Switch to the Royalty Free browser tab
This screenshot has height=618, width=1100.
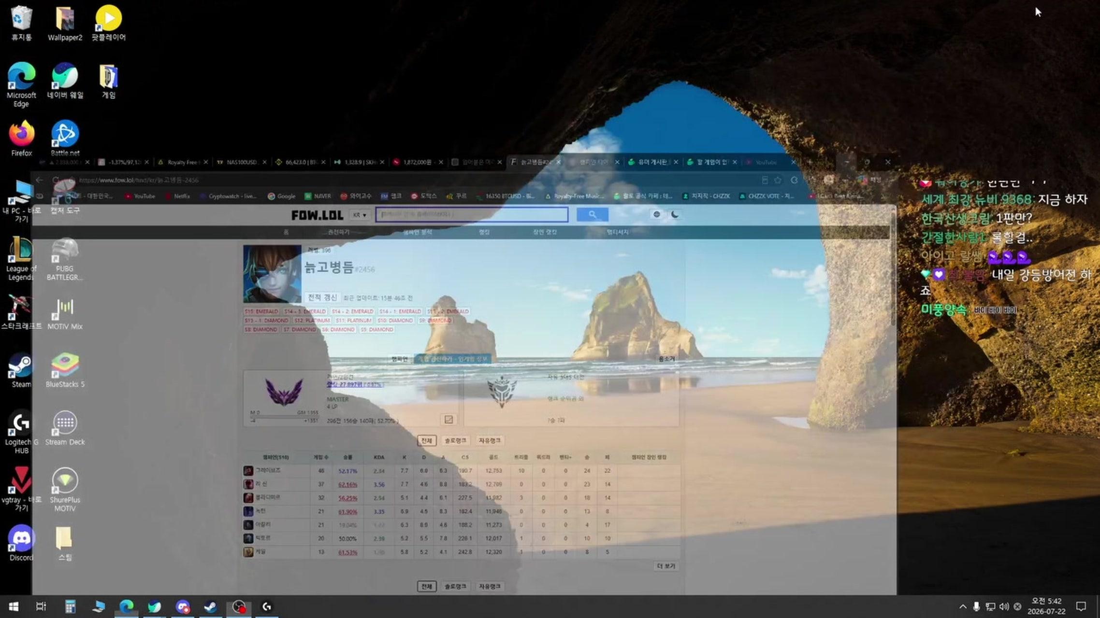182,162
